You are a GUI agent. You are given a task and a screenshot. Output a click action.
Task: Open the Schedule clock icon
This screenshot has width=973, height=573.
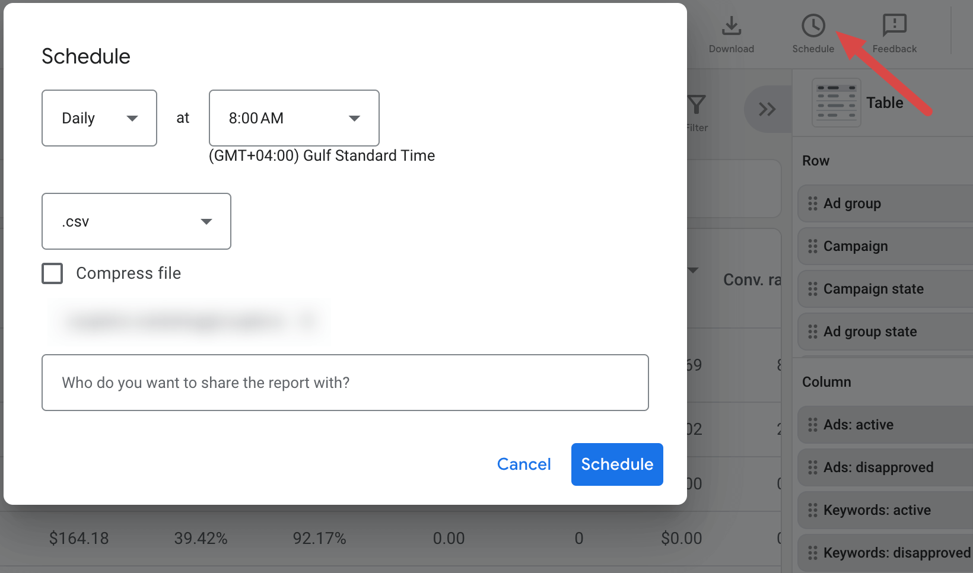pos(813,26)
